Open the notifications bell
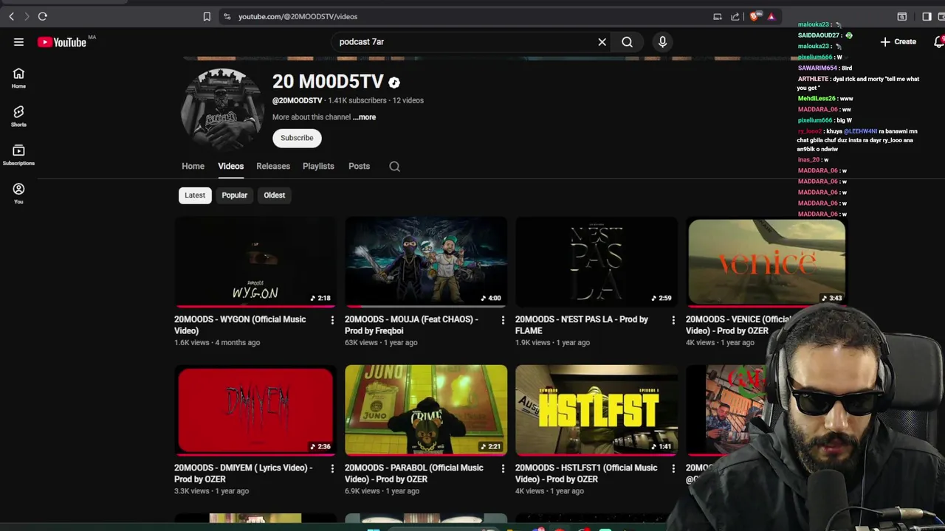Screen dimensions: 945x531 click(939, 42)
